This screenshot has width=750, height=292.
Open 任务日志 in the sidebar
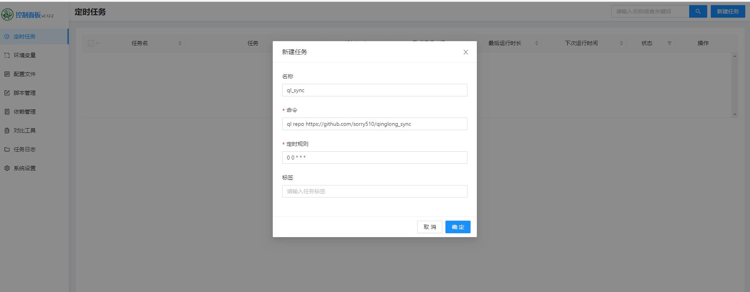34,149
